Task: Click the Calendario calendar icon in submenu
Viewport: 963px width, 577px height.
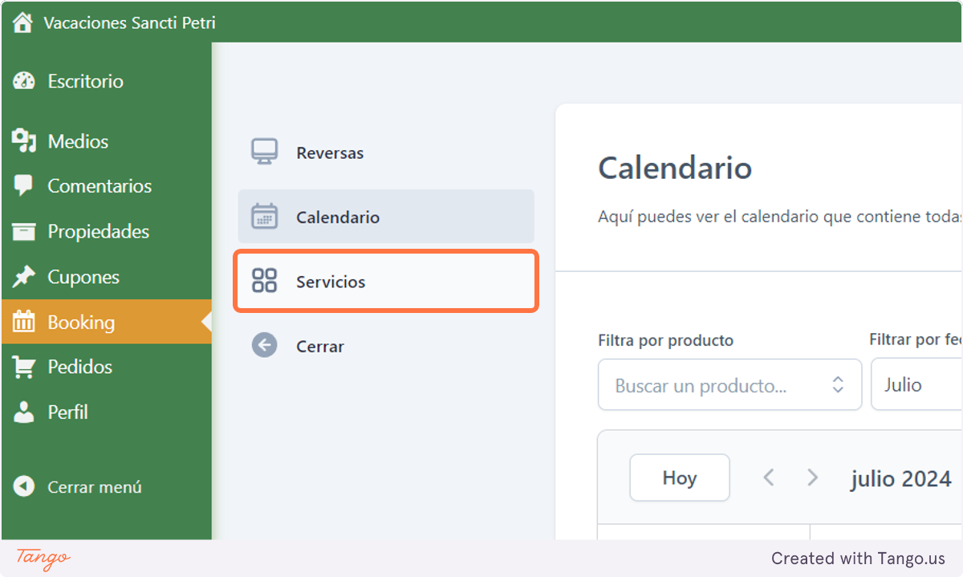Action: [264, 217]
